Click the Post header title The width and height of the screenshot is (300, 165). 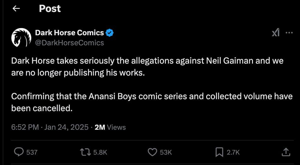pyautogui.click(x=50, y=9)
